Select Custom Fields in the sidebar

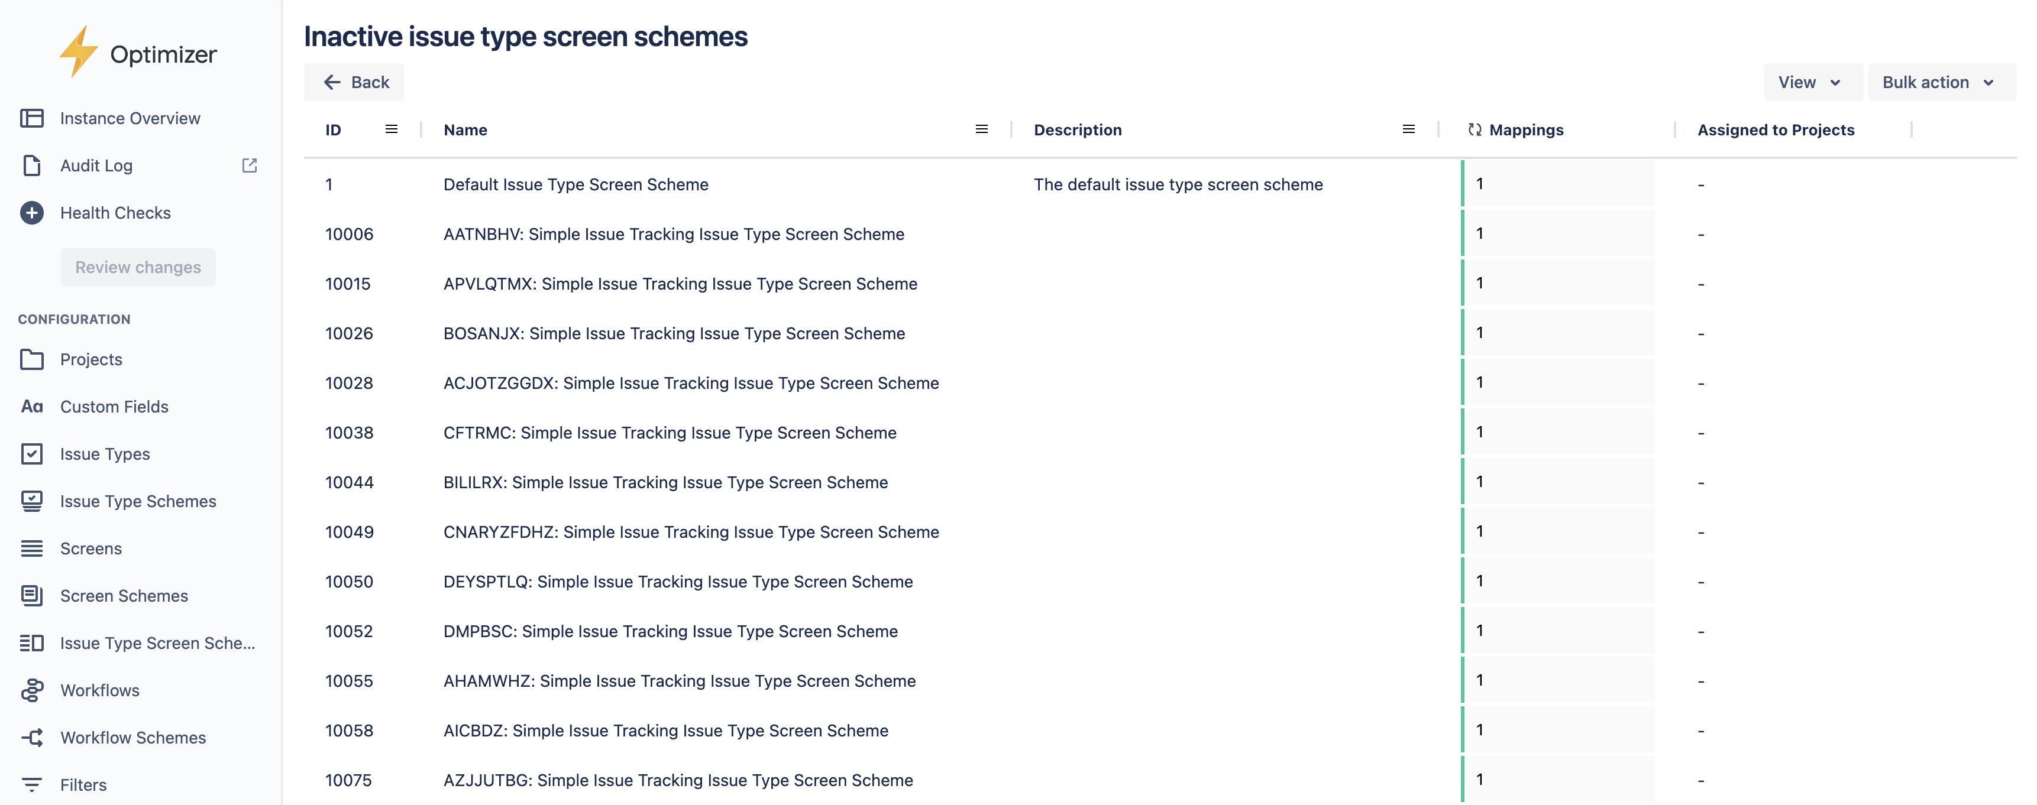[115, 406]
